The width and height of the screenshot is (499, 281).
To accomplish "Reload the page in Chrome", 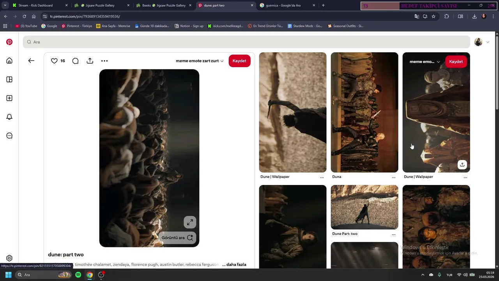I will click(24, 16).
